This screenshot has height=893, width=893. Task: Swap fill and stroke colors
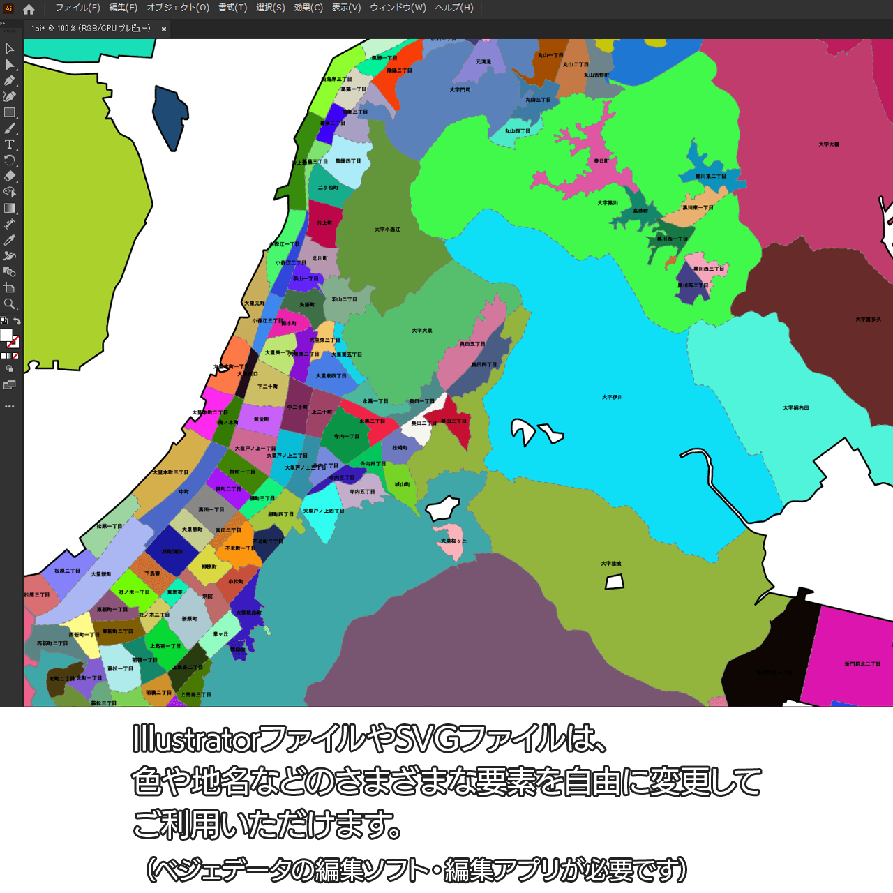(x=17, y=321)
